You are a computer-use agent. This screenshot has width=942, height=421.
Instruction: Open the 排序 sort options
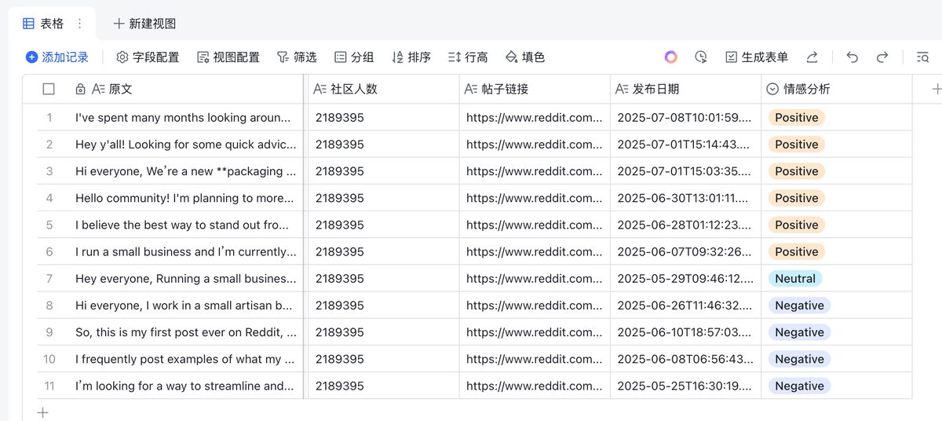[411, 57]
